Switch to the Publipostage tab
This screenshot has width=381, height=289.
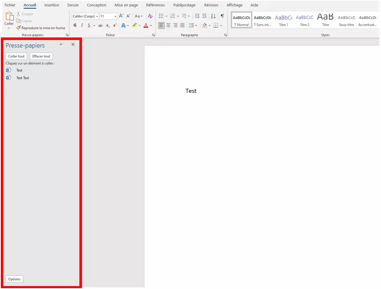tap(184, 5)
